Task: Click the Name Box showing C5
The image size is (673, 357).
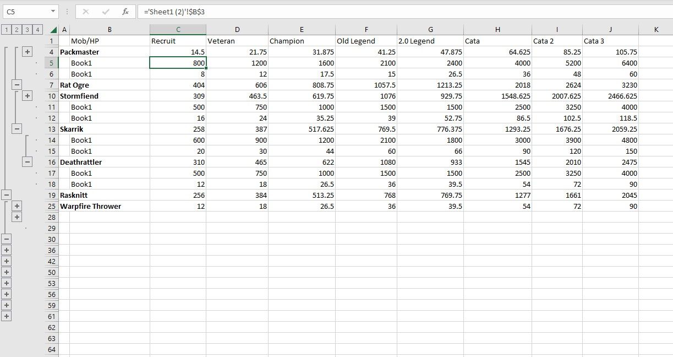Action: pyautogui.click(x=25, y=11)
